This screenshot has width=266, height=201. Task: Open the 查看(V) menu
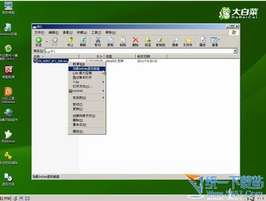pyautogui.click(x=68, y=32)
